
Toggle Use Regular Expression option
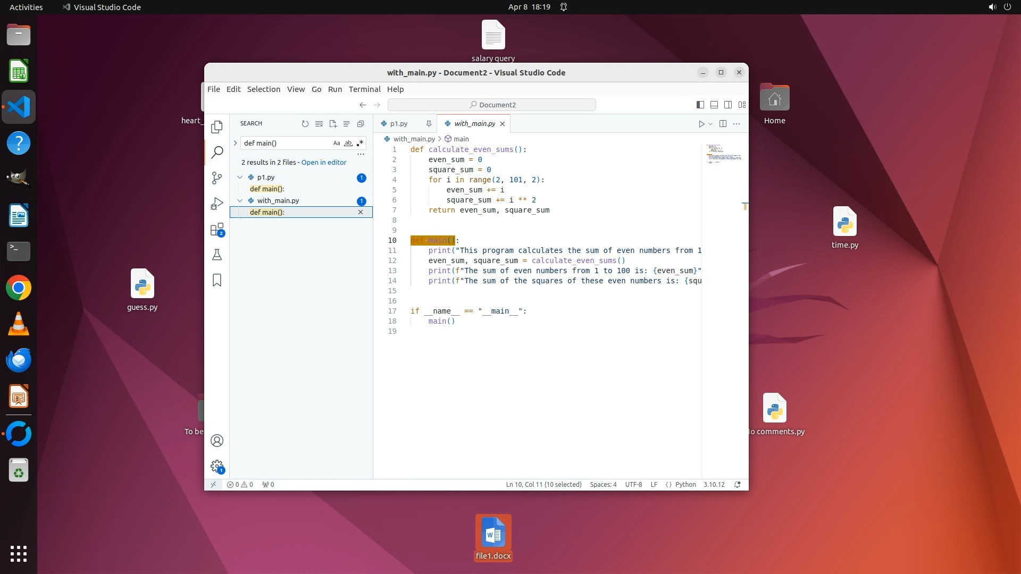tap(360, 143)
